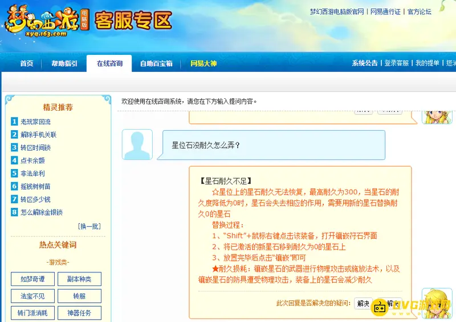Select the 神器任务 keyword button

(79, 313)
